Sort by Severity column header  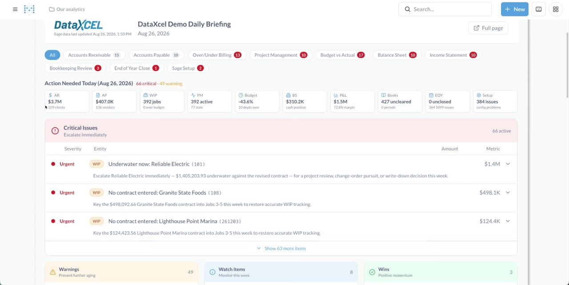[x=73, y=149]
